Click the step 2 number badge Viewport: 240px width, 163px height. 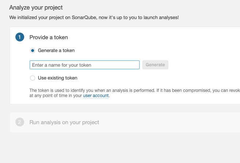[x=20, y=122]
